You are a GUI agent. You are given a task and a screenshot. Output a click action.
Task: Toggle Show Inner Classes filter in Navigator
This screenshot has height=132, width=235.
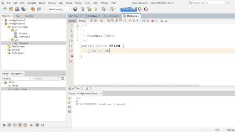(x=25, y=125)
